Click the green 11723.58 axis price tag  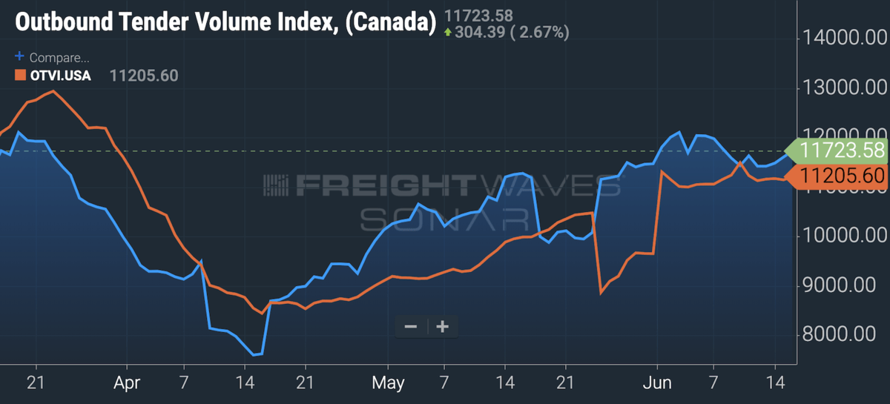click(842, 150)
